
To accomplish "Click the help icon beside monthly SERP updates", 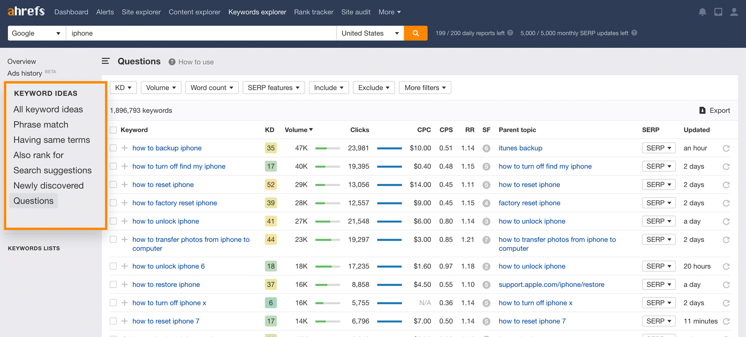I will 634,33.
